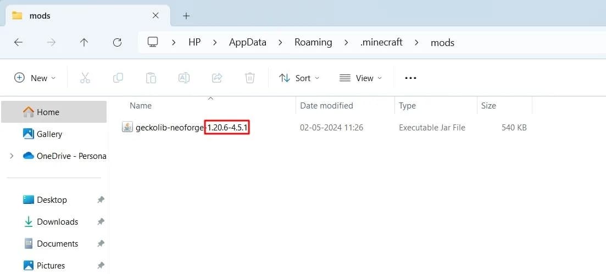The height and width of the screenshot is (274, 606).
Task: Select the mods tab
Action: (x=88, y=16)
